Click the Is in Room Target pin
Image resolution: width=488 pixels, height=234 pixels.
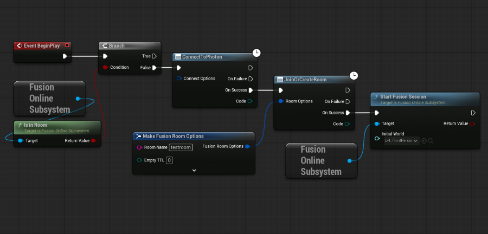21,140
